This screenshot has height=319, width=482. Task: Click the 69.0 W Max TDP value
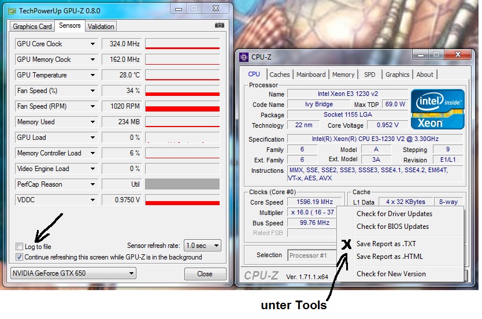coord(395,104)
